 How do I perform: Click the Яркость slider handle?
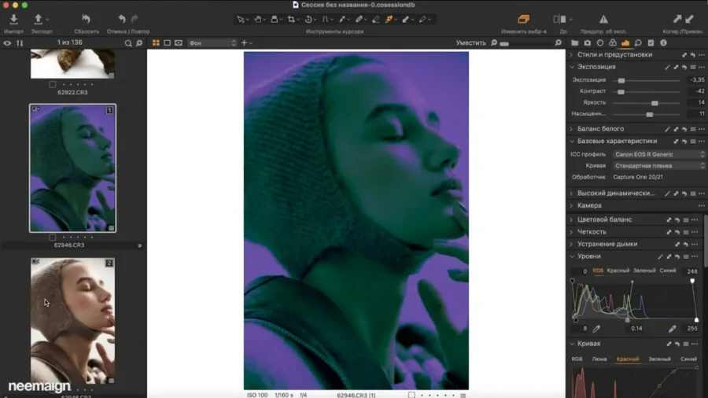point(655,103)
